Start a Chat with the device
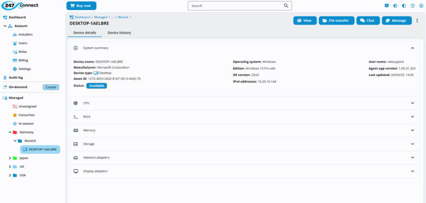Viewport: 426px width, 203px height. pos(368,21)
